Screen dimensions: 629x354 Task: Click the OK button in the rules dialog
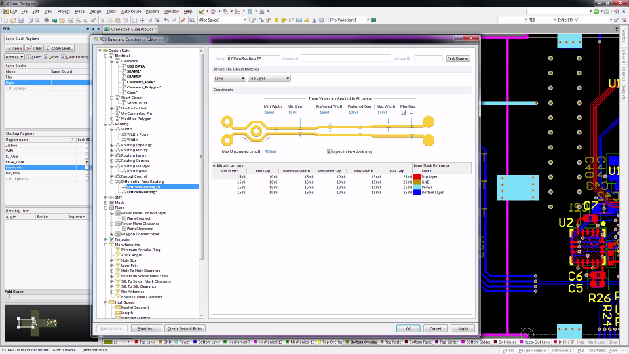click(408, 328)
